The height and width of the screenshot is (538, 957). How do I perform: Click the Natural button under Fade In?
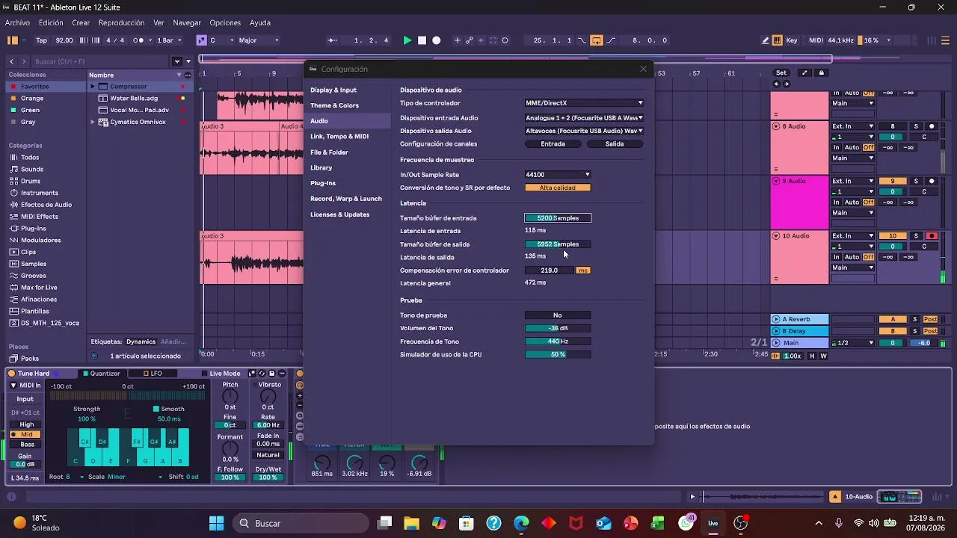pyautogui.click(x=268, y=455)
